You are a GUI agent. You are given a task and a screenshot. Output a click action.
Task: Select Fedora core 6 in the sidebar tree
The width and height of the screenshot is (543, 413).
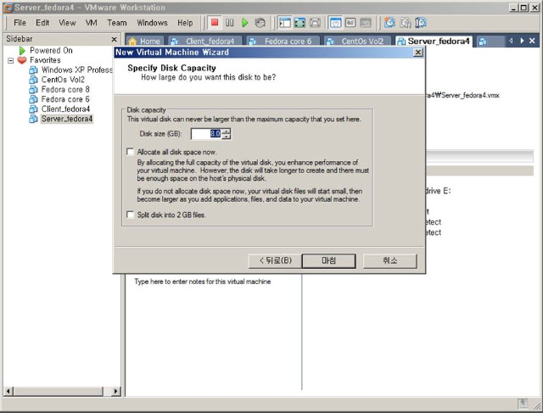[59, 99]
